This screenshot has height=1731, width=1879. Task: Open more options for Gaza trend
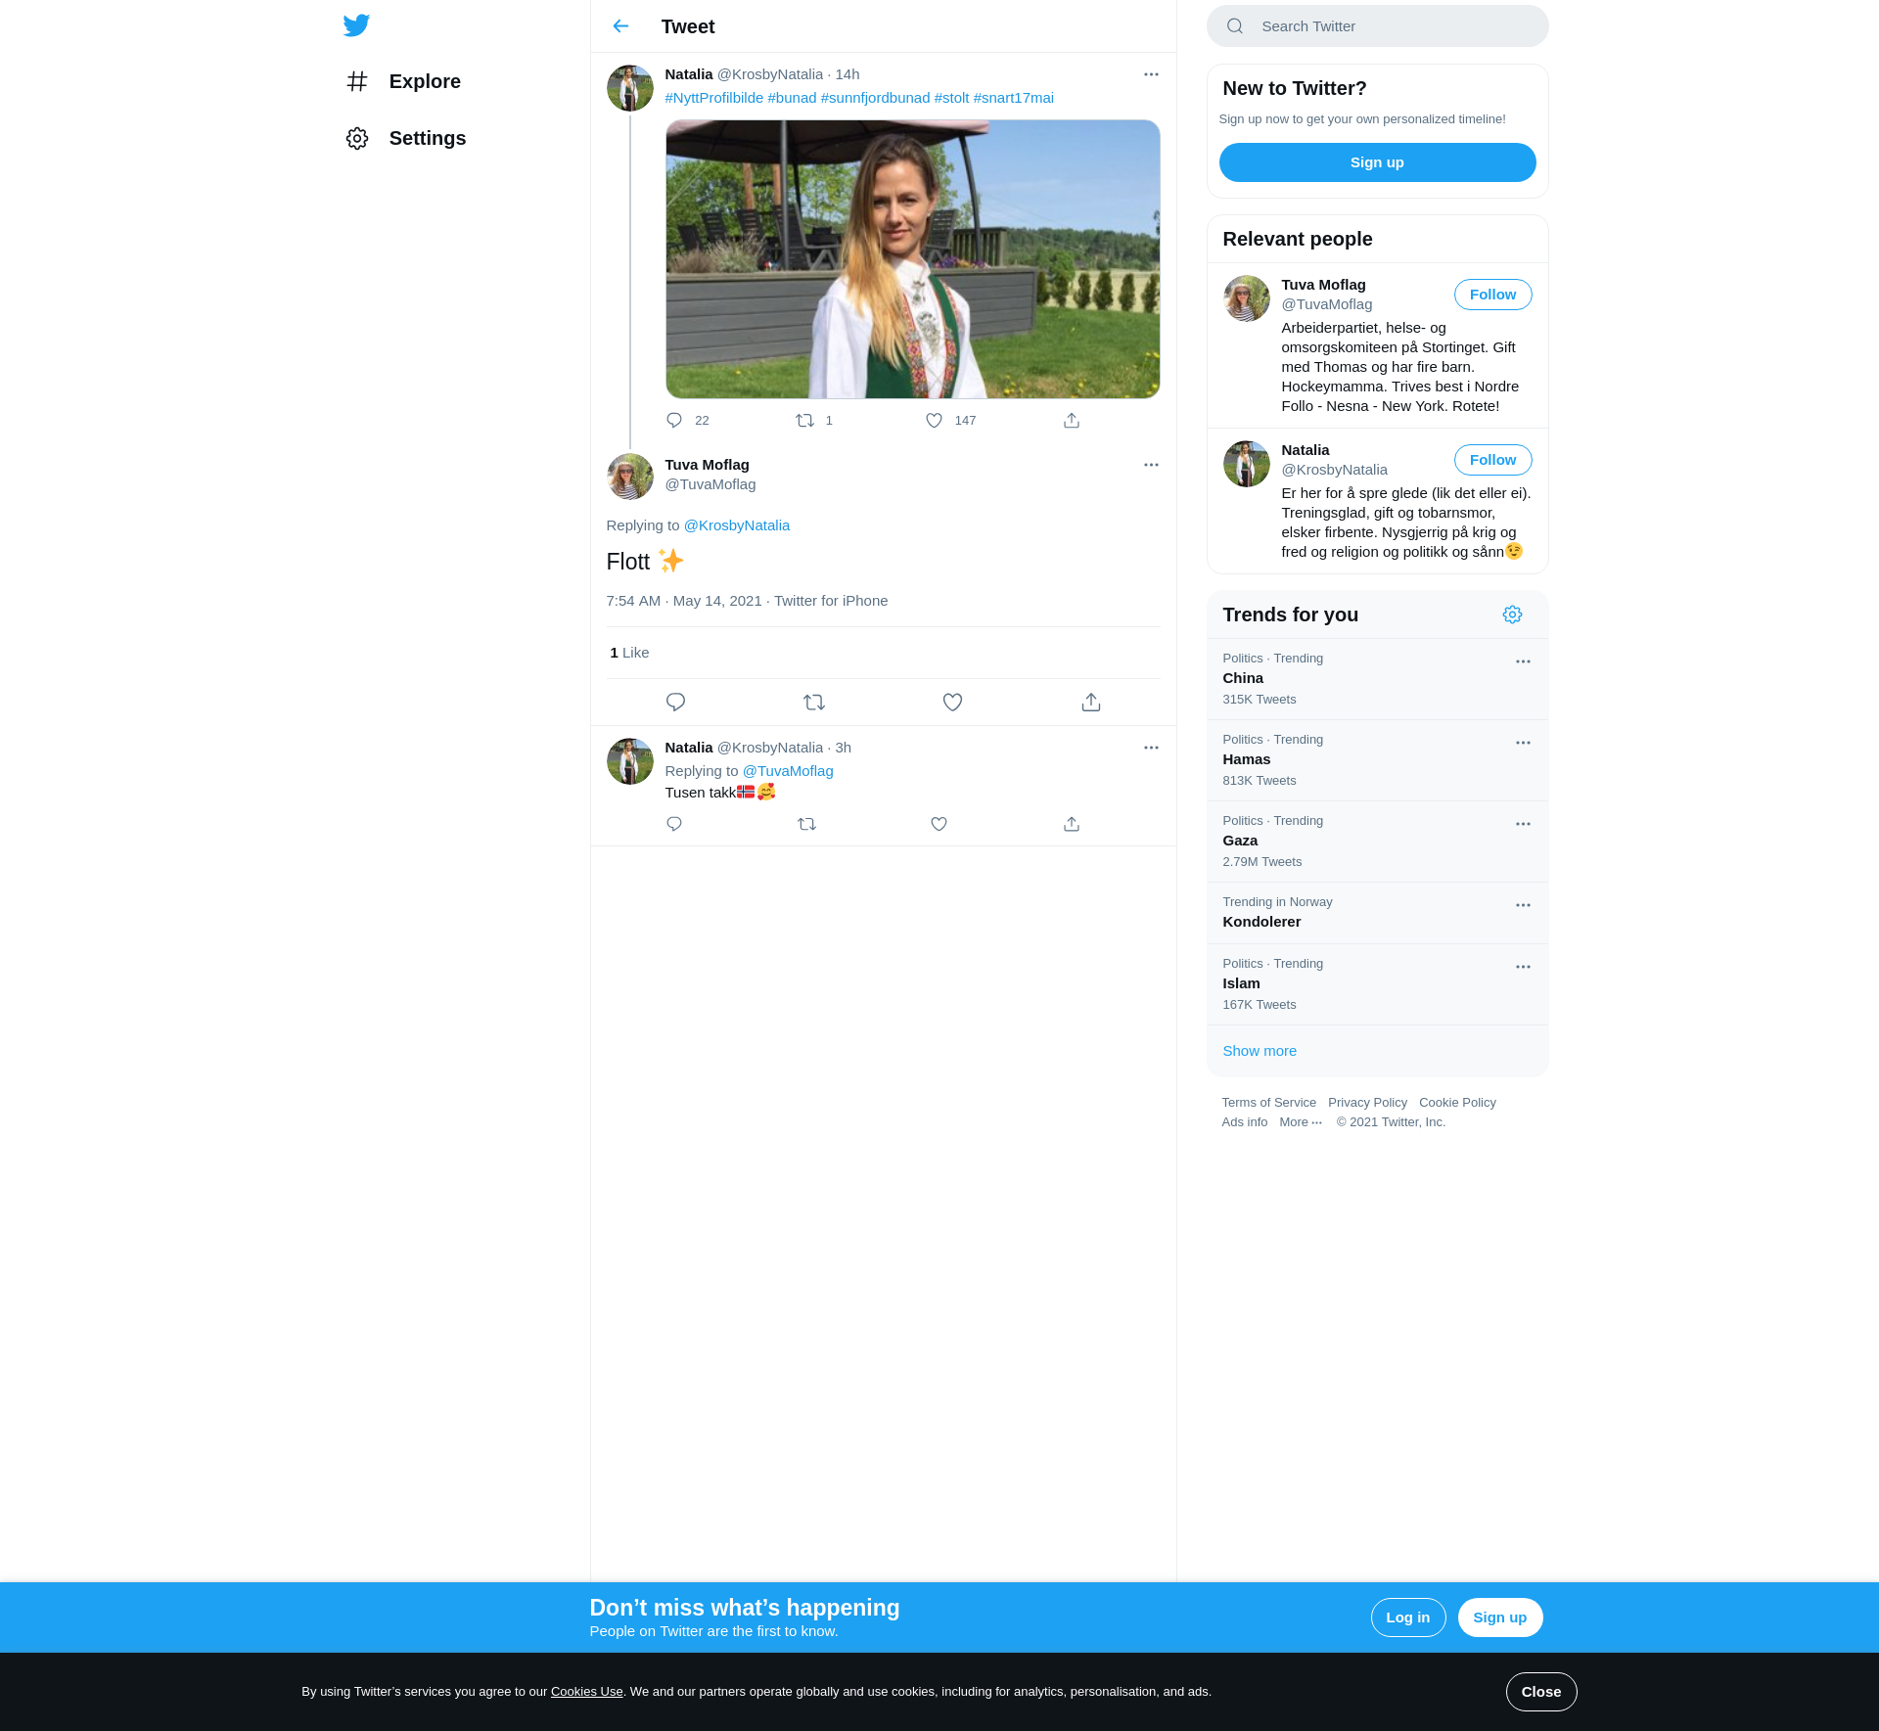click(x=1523, y=825)
